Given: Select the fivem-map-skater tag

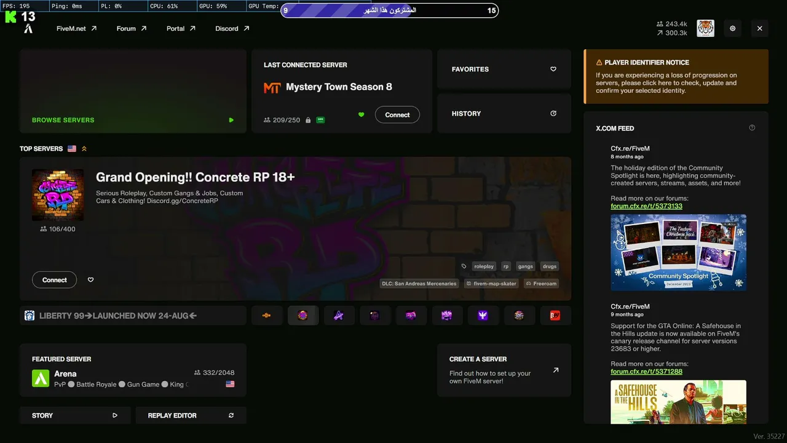Looking at the screenshot, I should (x=490, y=284).
